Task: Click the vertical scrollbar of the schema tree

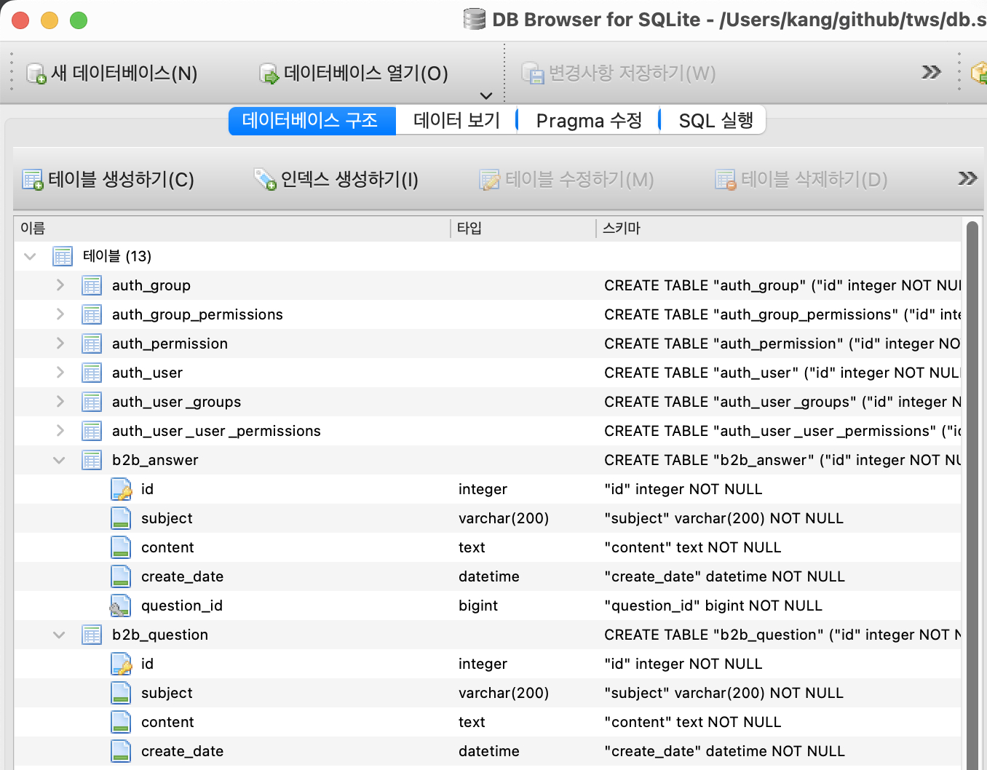Action: click(x=972, y=495)
